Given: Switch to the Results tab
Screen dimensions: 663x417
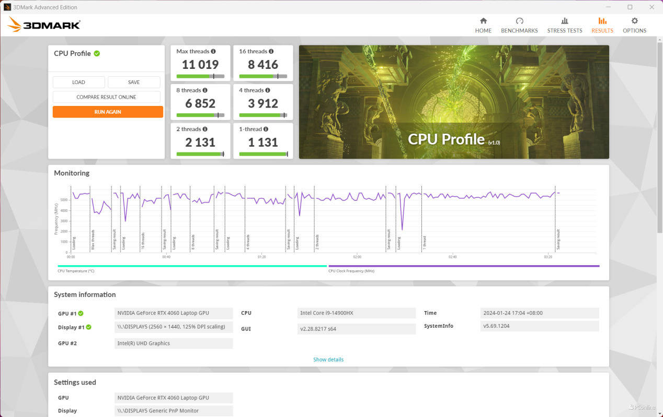Looking at the screenshot, I should click(602, 25).
